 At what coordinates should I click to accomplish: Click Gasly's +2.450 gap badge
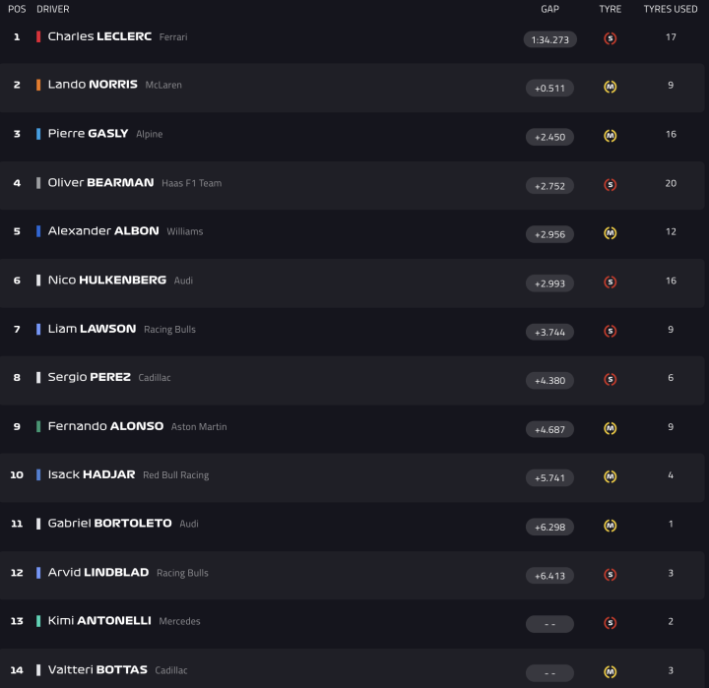click(x=549, y=137)
